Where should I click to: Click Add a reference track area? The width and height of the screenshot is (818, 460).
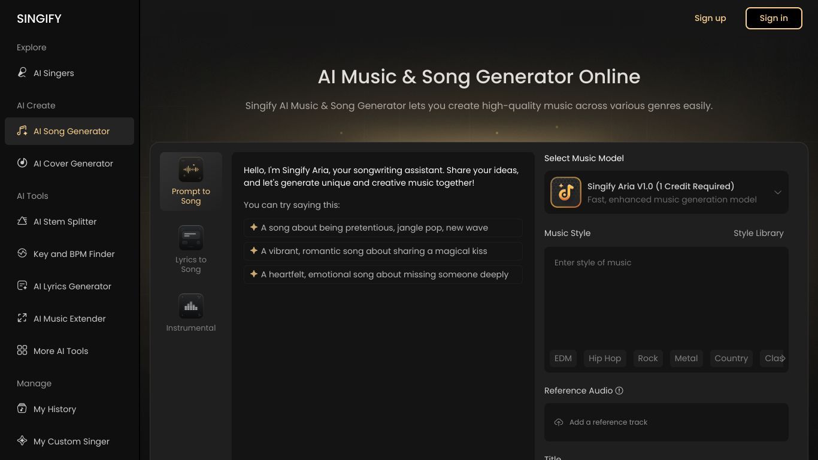click(x=666, y=422)
